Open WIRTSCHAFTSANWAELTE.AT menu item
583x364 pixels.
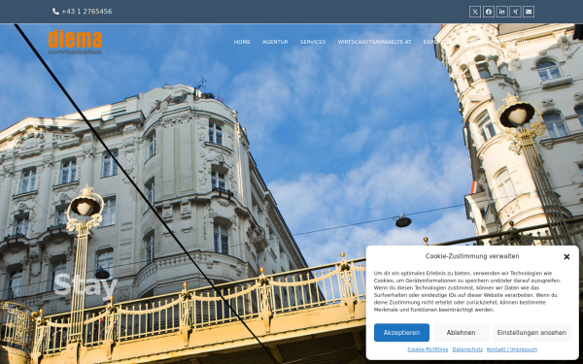coord(374,42)
